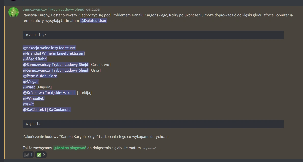Click the @Piast mention next to Nigeria
Screen dimensions: 303x162
click(29, 87)
